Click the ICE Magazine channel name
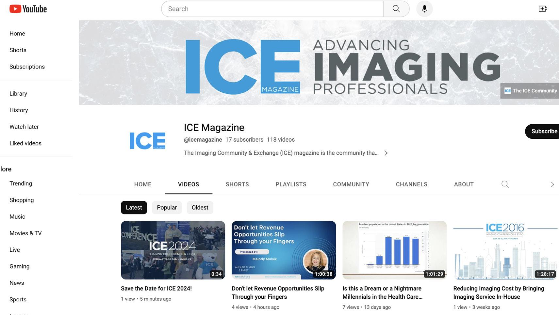The width and height of the screenshot is (559, 315). (x=214, y=128)
